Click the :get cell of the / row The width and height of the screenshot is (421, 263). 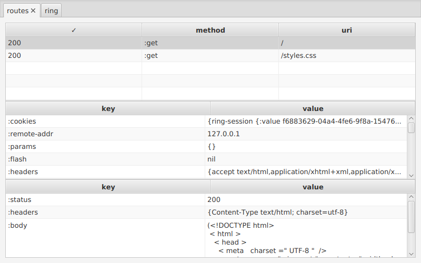coord(210,43)
